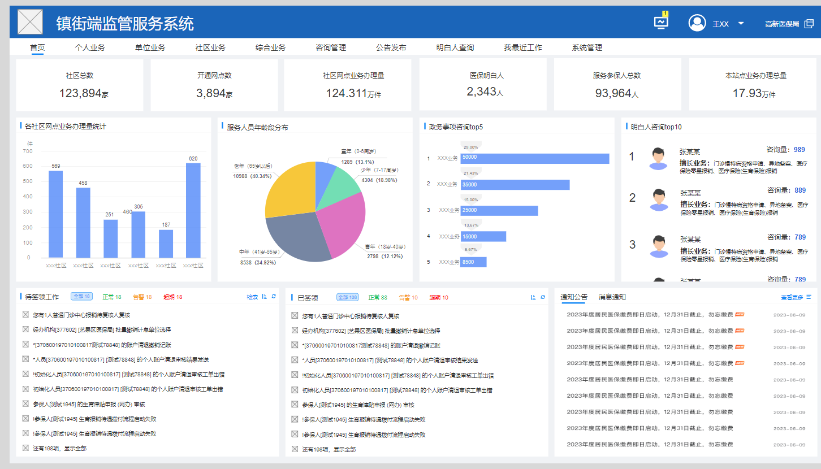Open the monitor notification icon in header

click(x=660, y=22)
